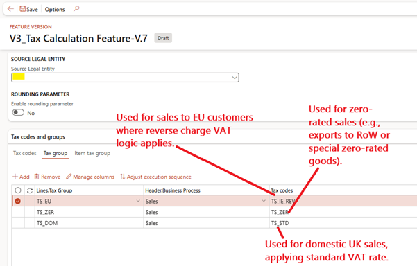Click the plus icon beside Add

pyautogui.click(x=15, y=177)
